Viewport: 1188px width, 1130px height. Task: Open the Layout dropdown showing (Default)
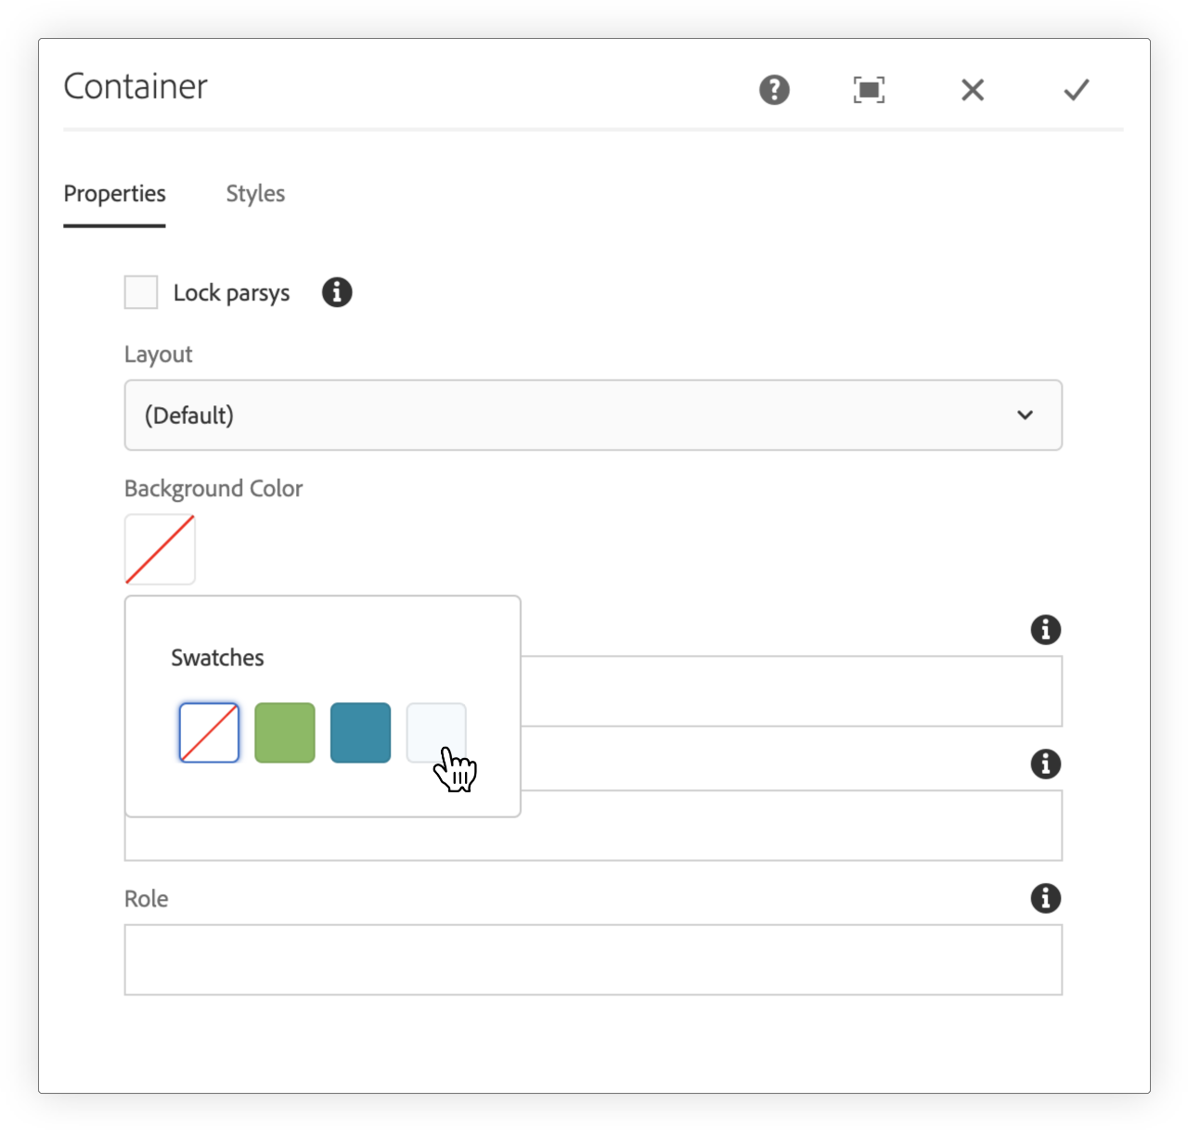click(x=593, y=416)
